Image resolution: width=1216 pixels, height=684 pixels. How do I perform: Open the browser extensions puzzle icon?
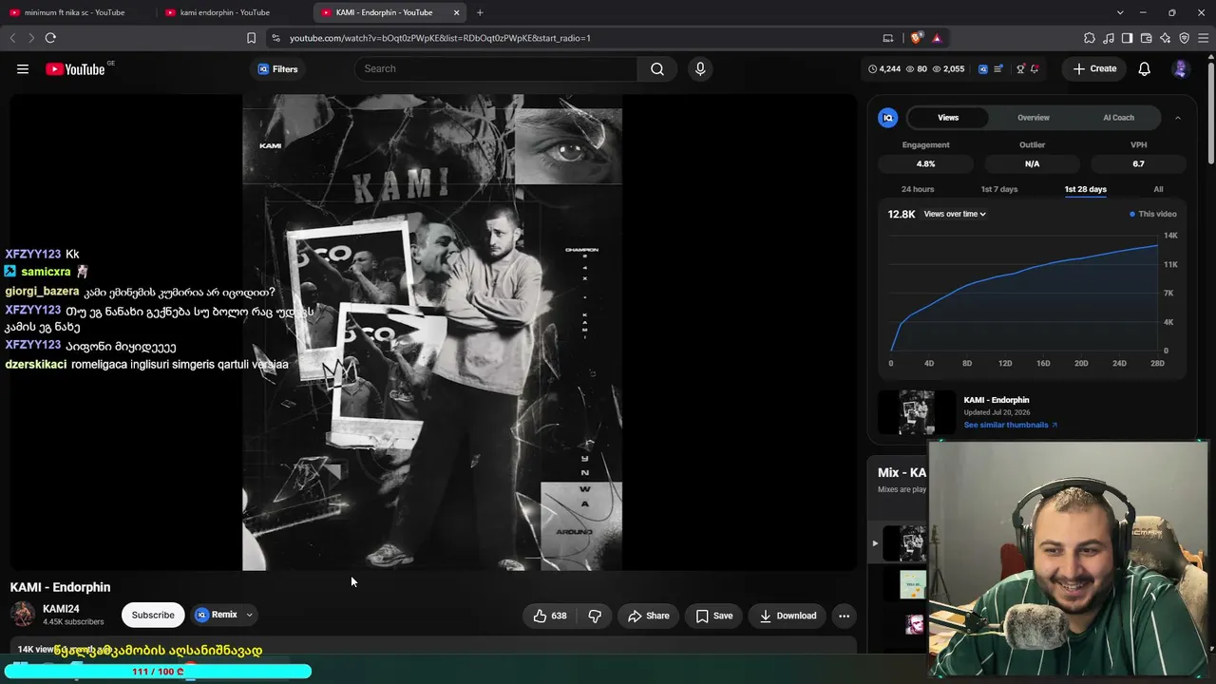coord(1090,38)
